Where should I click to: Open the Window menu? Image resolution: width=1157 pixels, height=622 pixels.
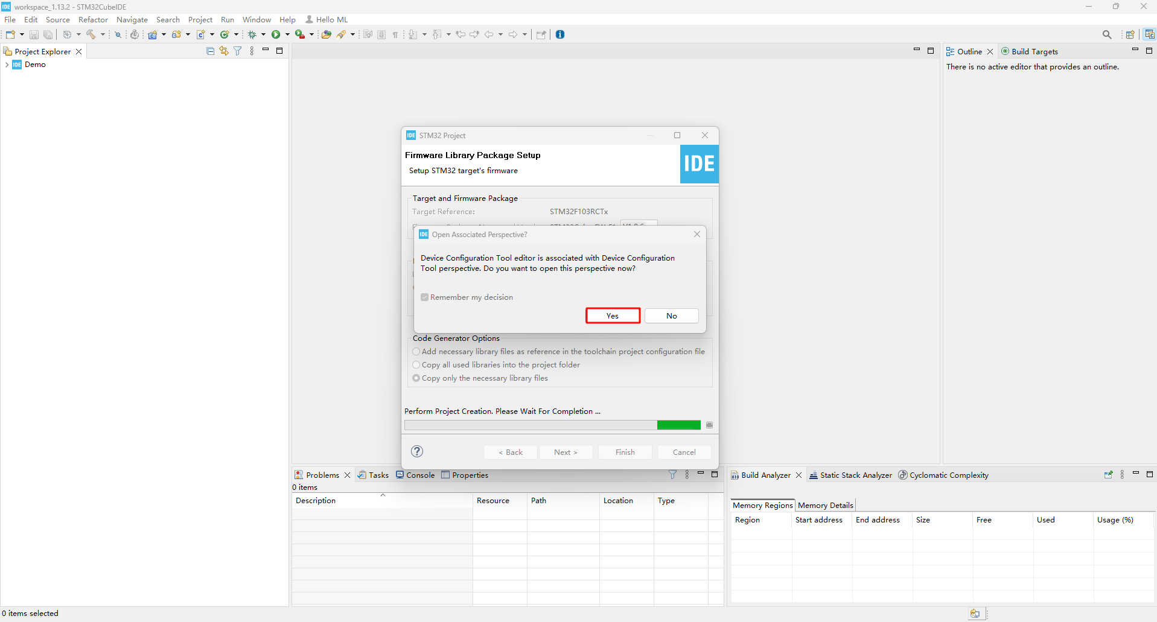click(257, 19)
